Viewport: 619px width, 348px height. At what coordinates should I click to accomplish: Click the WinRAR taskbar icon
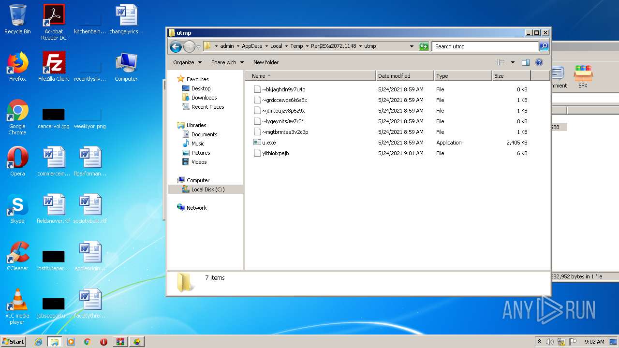120,342
